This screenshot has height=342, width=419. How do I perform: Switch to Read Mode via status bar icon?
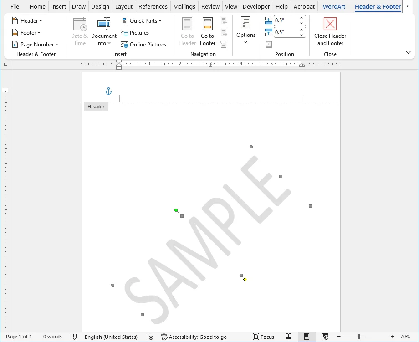(x=288, y=337)
